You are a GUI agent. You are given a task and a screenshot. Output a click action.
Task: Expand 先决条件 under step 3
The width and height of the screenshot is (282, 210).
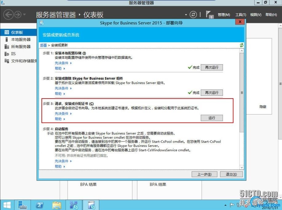click(63, 114)
